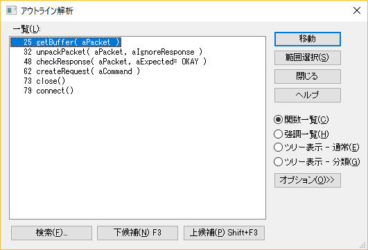Click the resize grip in the dialog corner
The width and height of the screenshot is (368, 250).
pyautogui.click(x=362, y=245)
